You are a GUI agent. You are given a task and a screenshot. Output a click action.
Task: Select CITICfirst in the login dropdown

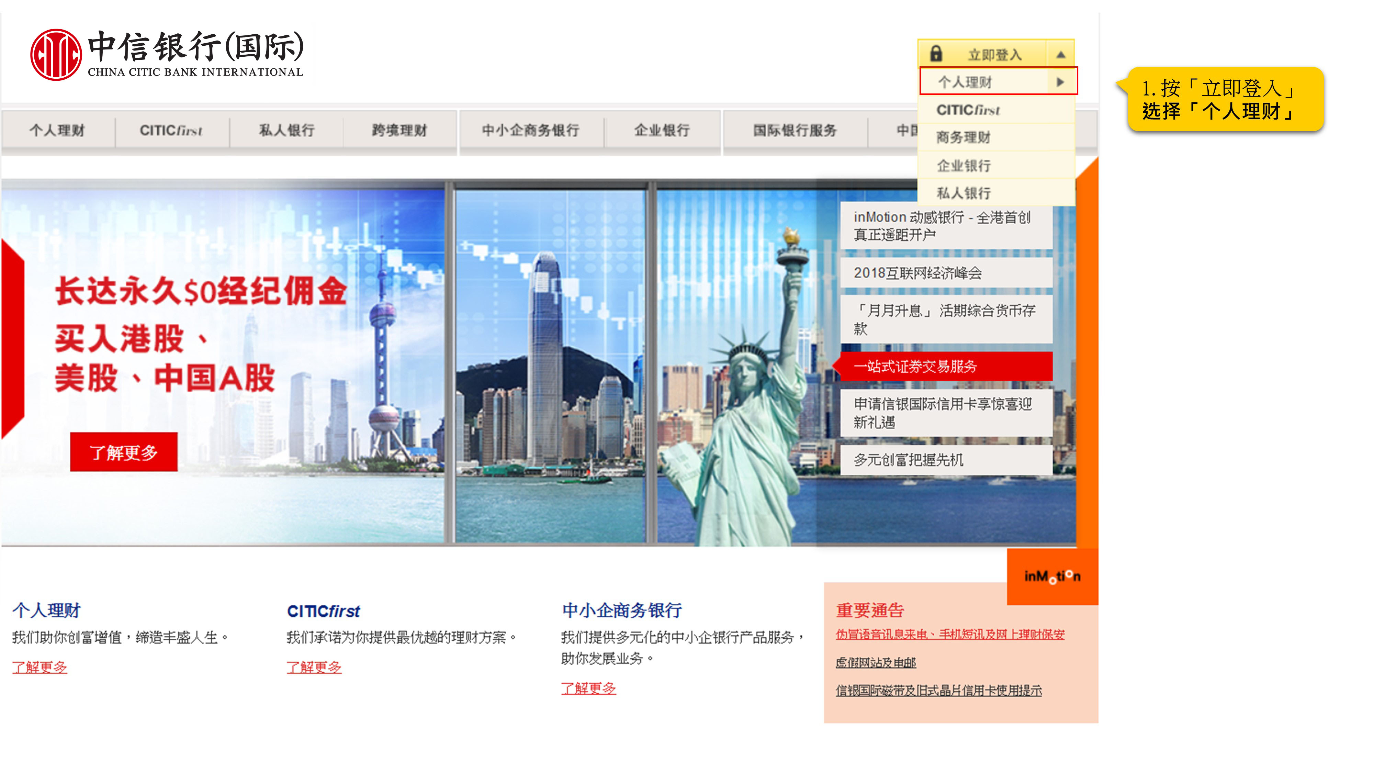tap(996, 110)
